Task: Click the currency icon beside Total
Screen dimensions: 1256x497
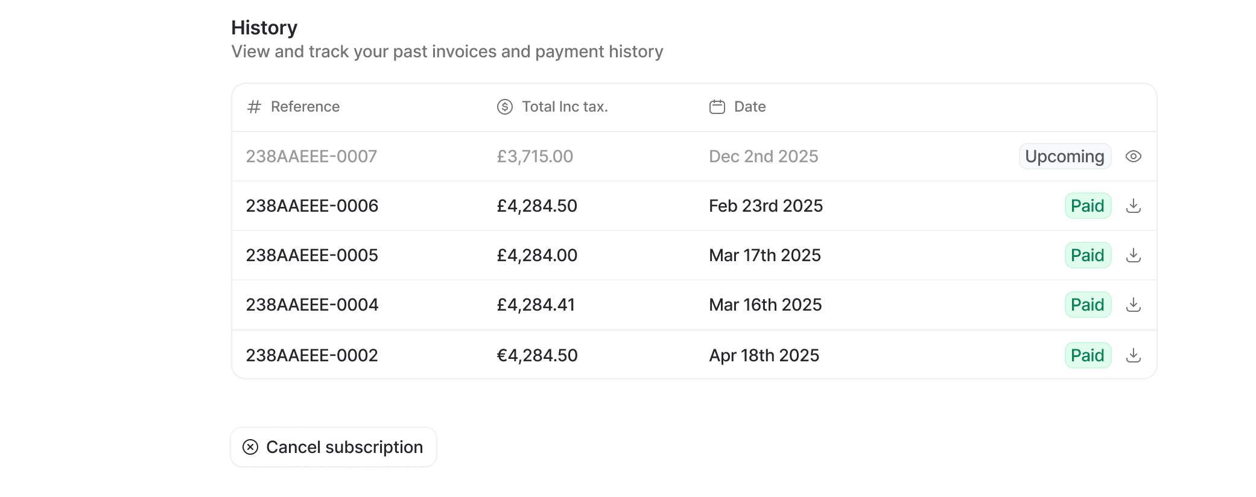Action: [x=505, y=107]
